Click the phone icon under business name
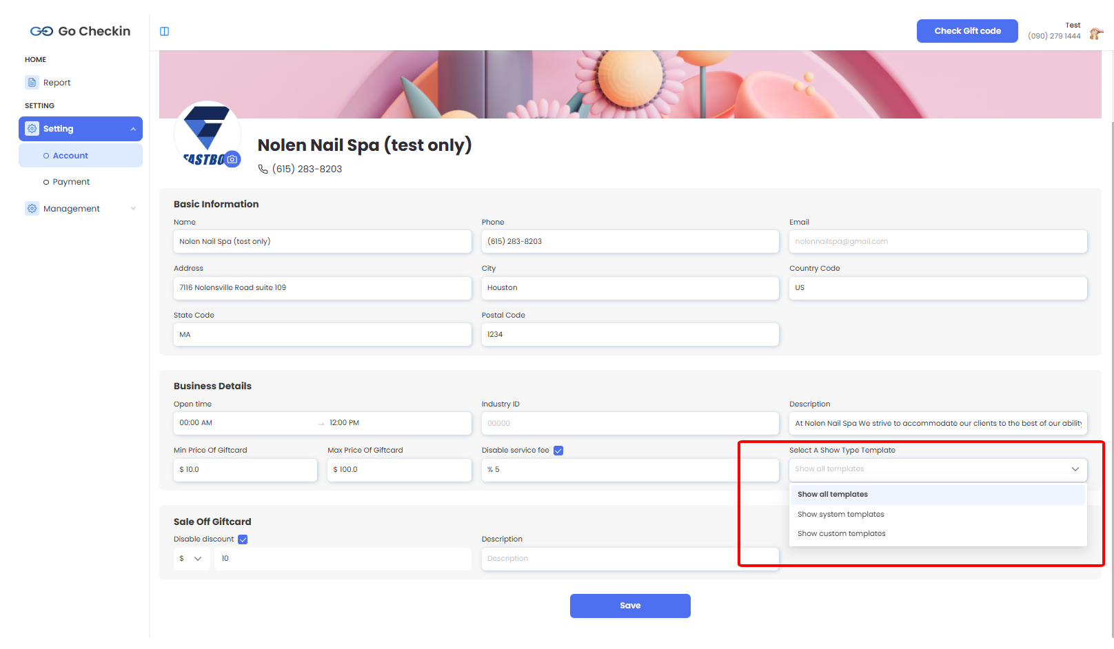 click(x=263, y=169)
